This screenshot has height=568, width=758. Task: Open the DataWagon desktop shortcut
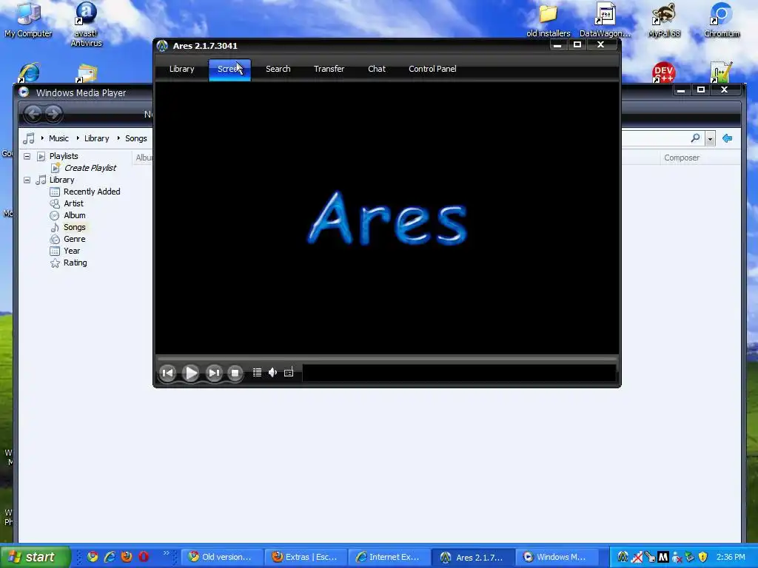point(605,20)
